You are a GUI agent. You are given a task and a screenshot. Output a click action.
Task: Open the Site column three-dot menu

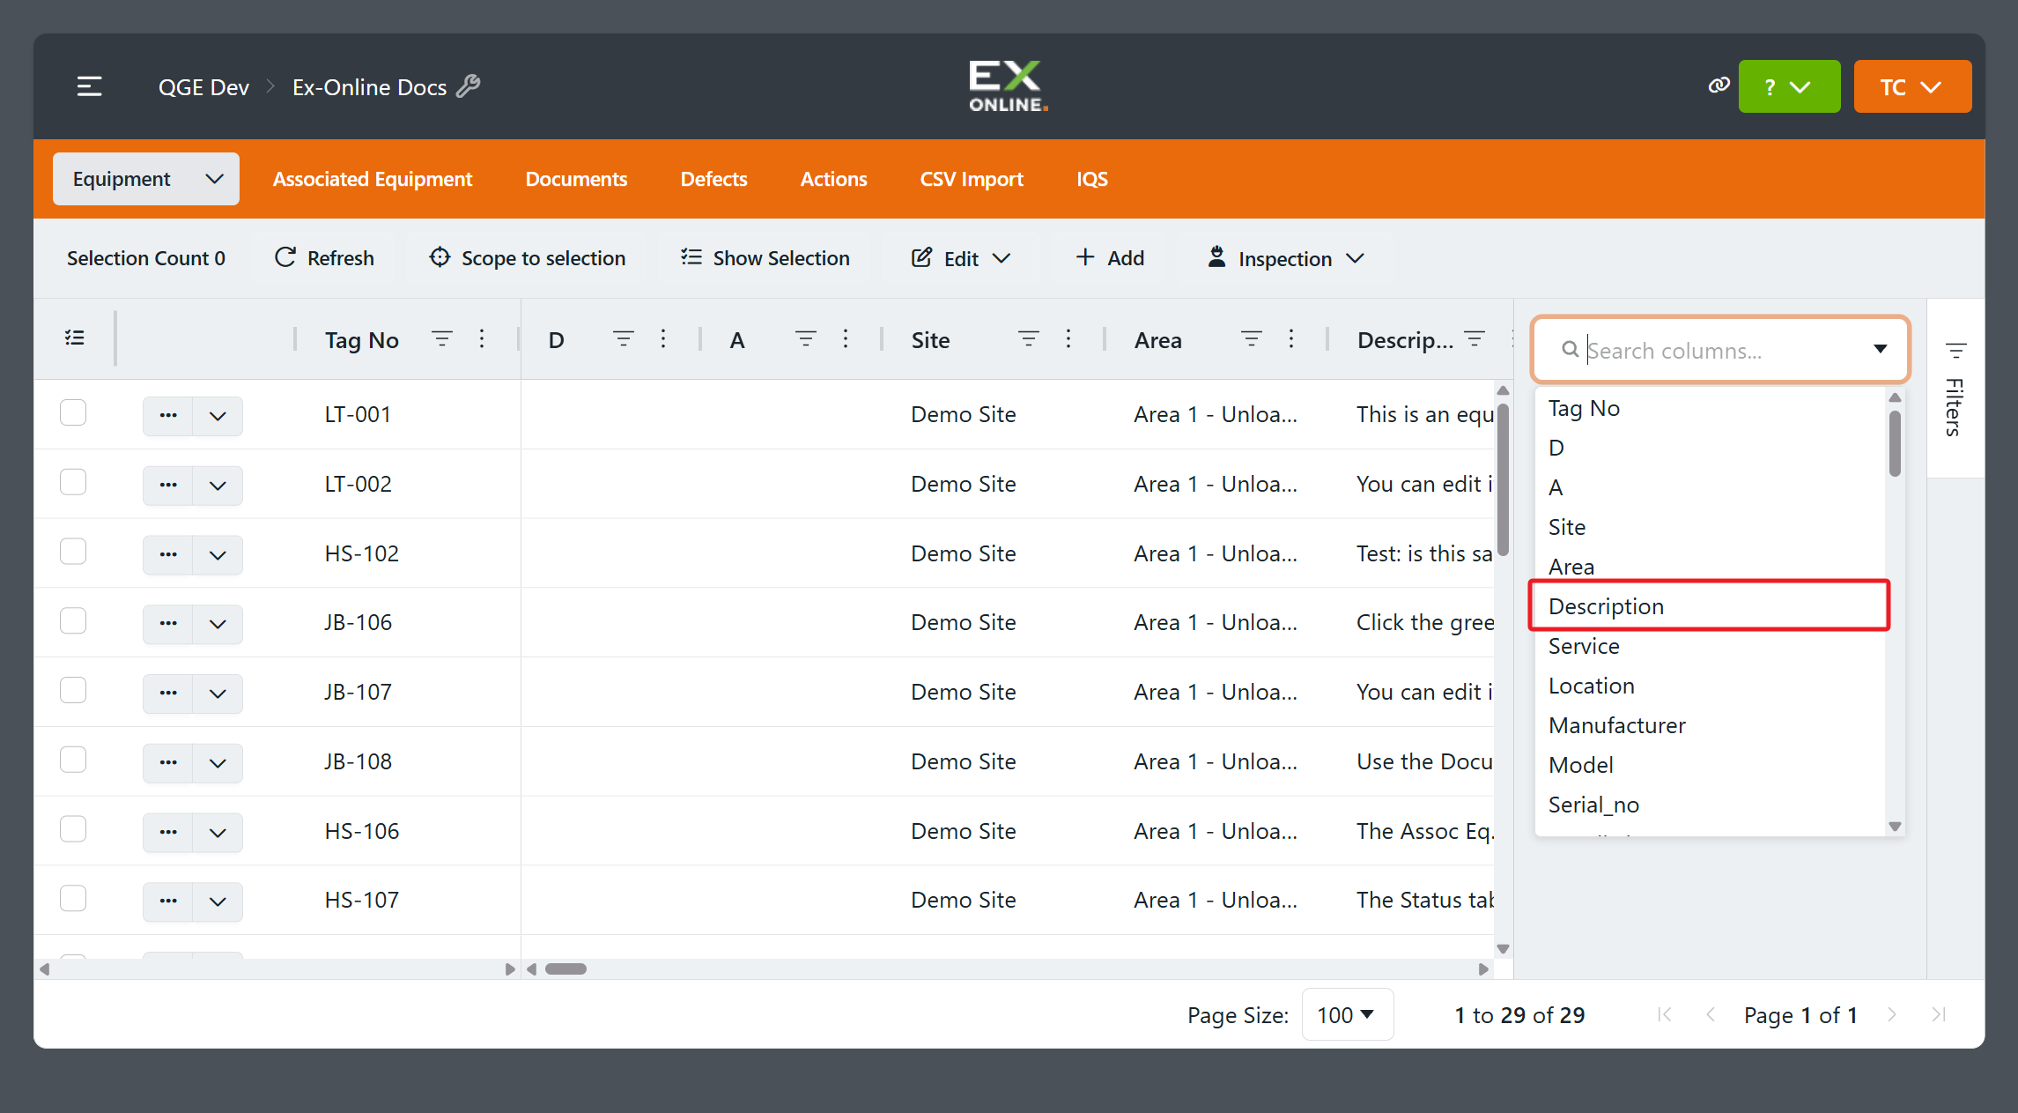pyautogui.click(x=1068, y=339)
